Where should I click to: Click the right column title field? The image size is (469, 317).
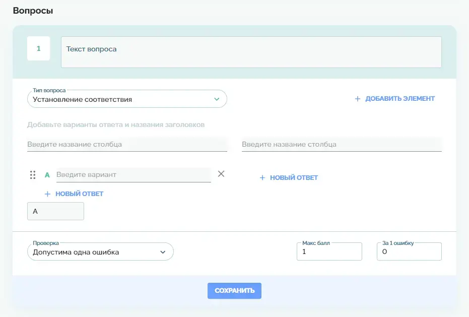pos(342,144)
